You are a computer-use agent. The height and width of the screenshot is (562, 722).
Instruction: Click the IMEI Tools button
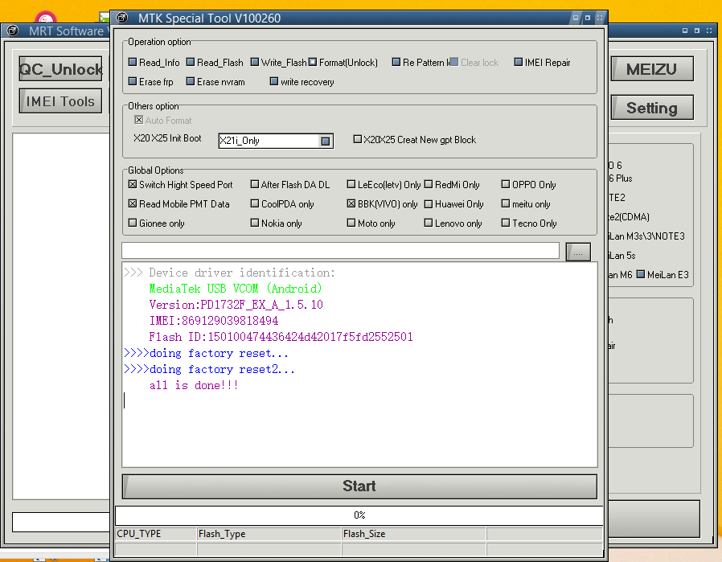(61, 101)
